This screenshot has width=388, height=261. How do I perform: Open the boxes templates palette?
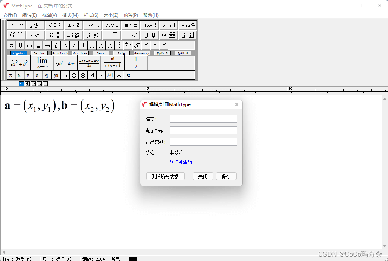coord(188,35)
